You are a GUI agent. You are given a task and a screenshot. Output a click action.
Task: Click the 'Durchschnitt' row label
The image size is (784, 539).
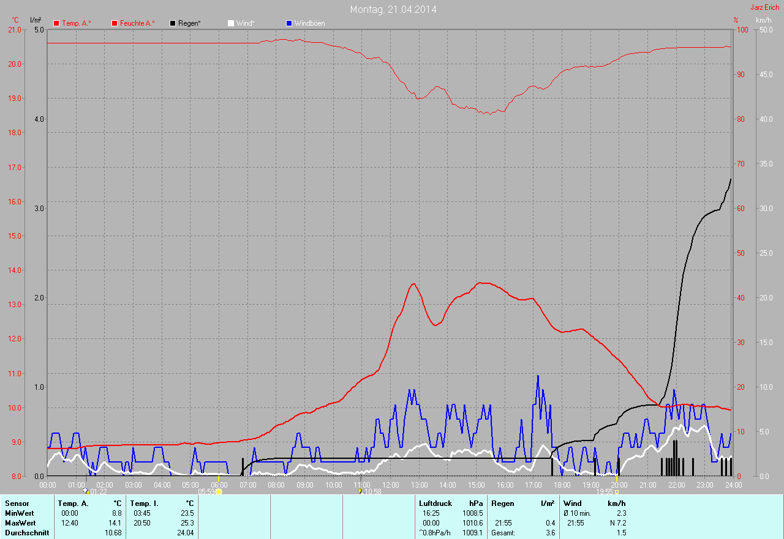pyautogui.click(x=26, y=533)
